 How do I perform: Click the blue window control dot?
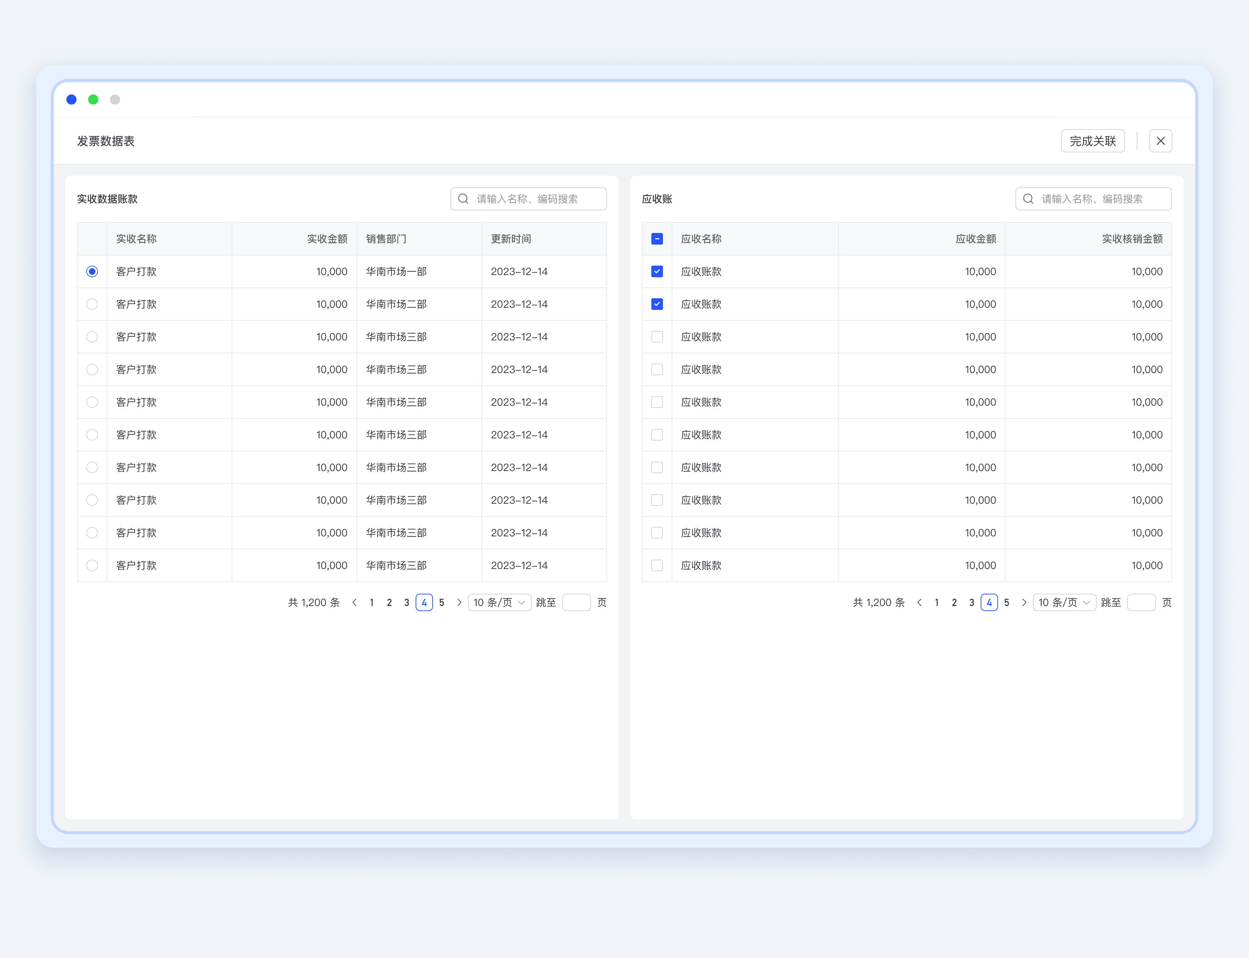[71, 100]
